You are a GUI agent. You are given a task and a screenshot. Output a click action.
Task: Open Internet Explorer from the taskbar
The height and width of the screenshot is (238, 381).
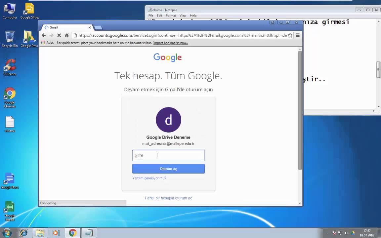[23, 233]
